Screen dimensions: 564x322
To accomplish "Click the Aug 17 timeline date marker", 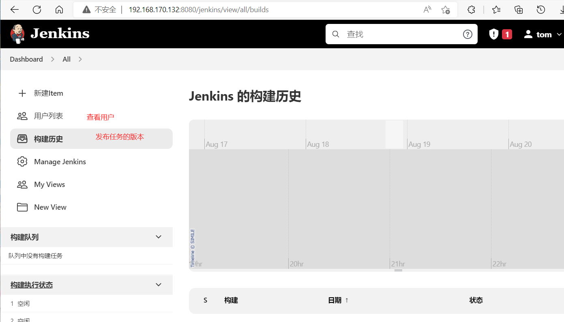I will tap(217, 144).
